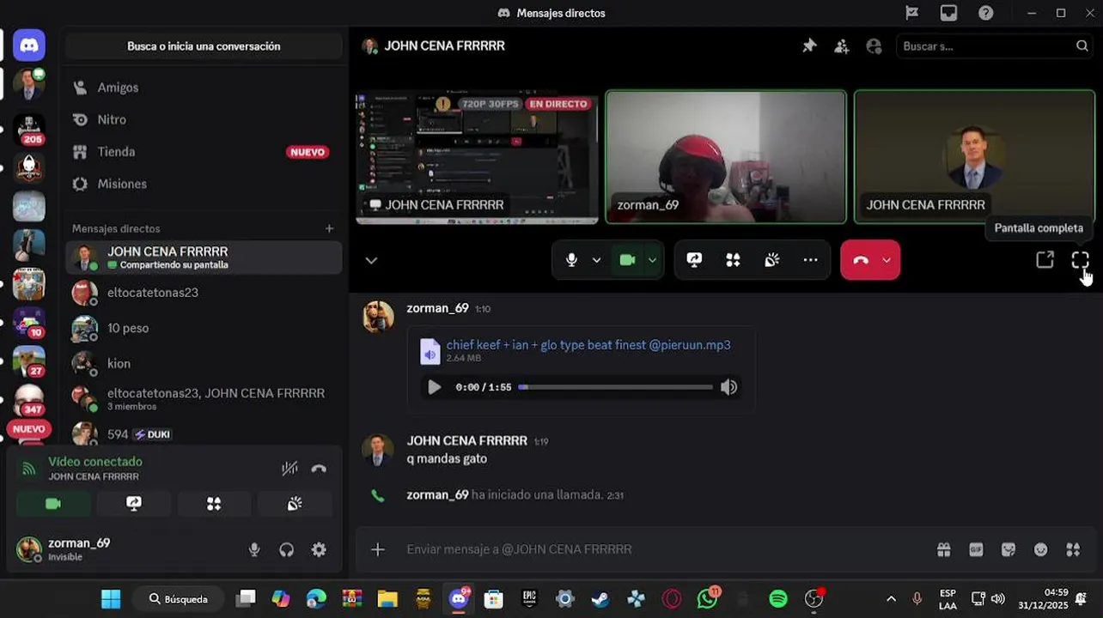Open DM with 594 DUKI

tap(204, 433)
